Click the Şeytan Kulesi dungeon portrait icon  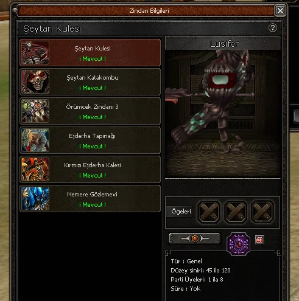[x=35, y=53]
